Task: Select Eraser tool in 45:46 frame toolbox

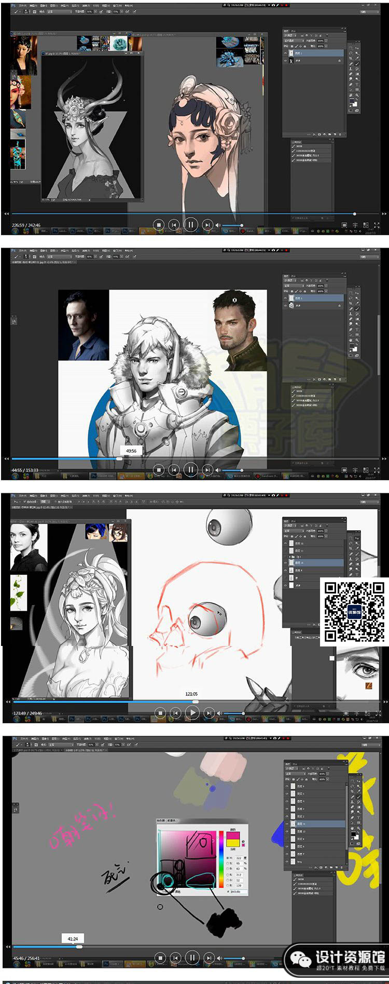Action: 352,807
